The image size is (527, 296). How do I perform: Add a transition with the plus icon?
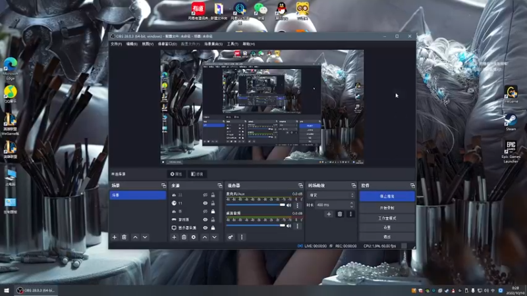coord(329,214)
